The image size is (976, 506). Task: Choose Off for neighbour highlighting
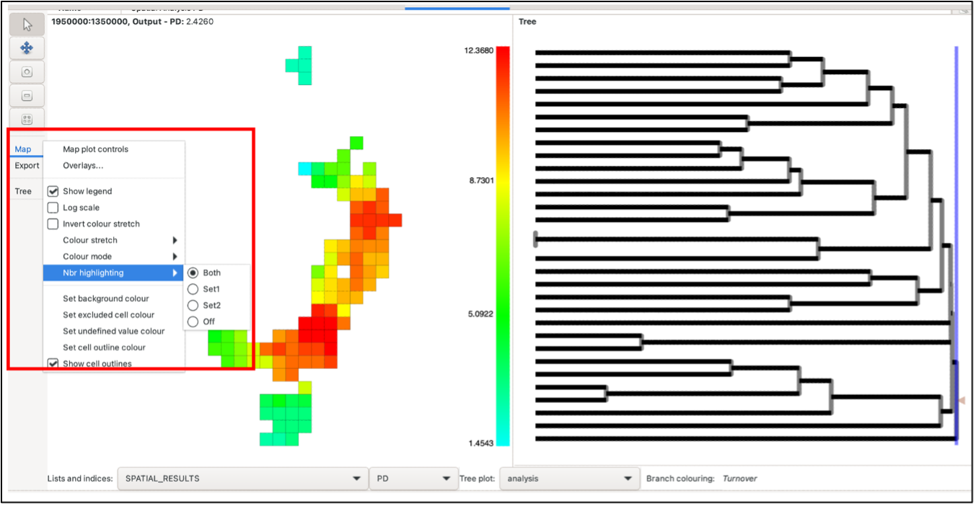click(x=193, y=321)
